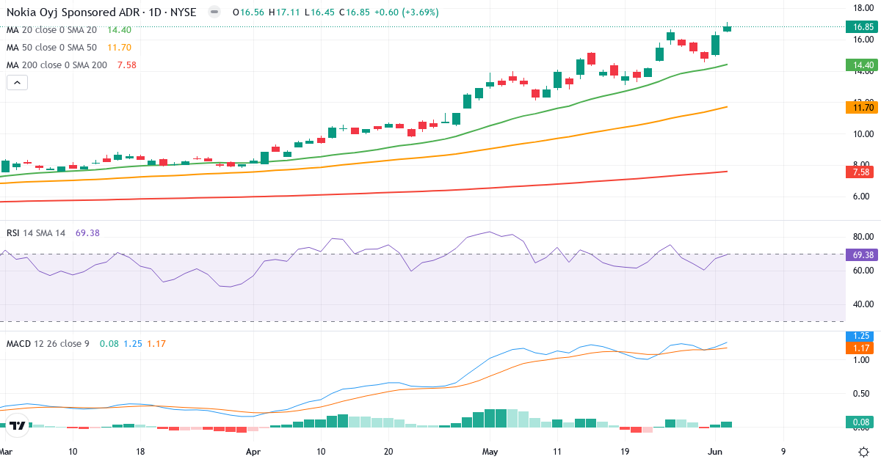This screenshot has width=881, height=462.
Task: Click the Jun label on time axis
Action: click(x=715, y=452)
